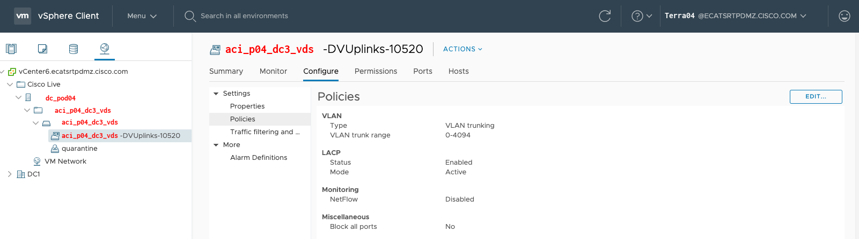Click the feedback smiley icon
The width and height of the screenshot is (859, 239).
pyautogui.click(x=845, y=16)
